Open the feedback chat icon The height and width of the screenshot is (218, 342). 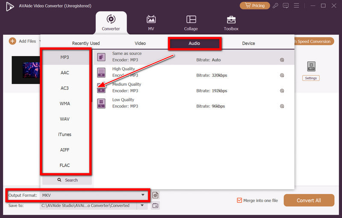coord(286,6)
